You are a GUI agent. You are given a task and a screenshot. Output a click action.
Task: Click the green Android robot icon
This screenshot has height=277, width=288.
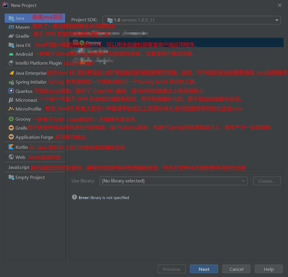(11, 54)
